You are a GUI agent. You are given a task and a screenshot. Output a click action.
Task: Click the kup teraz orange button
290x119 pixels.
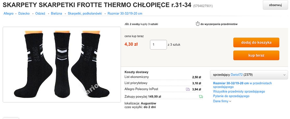pos(256,55)
